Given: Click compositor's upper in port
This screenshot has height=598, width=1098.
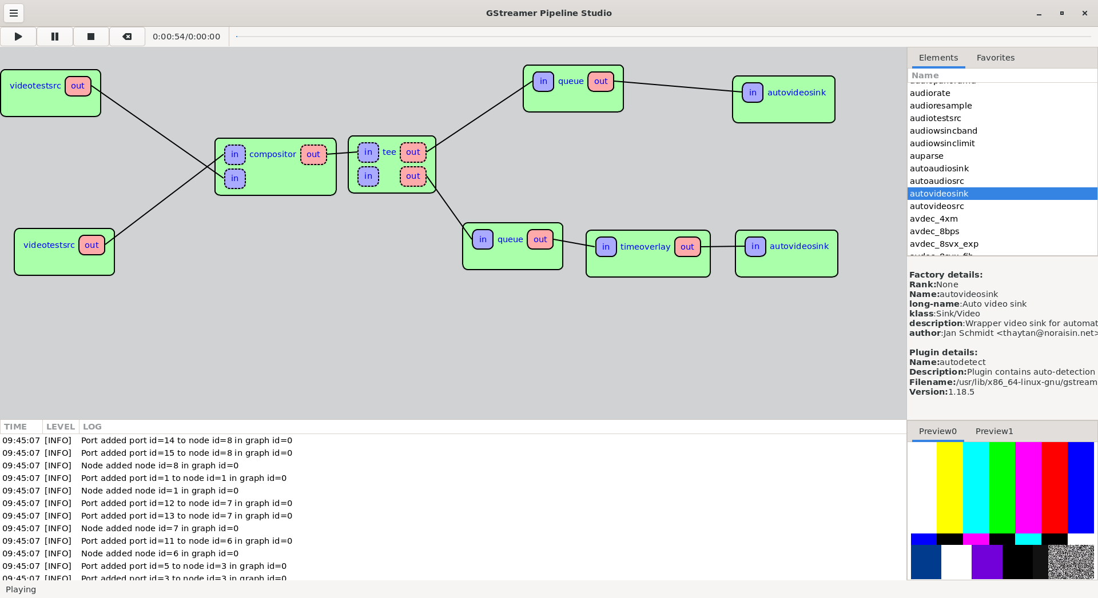Looking at the screenshot, I should [234, 155].
